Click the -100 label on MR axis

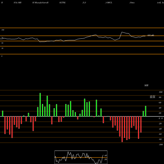161,145
